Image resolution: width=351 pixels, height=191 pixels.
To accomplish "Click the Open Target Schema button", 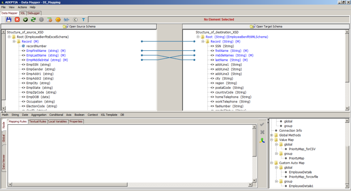I will pos(266,27).
